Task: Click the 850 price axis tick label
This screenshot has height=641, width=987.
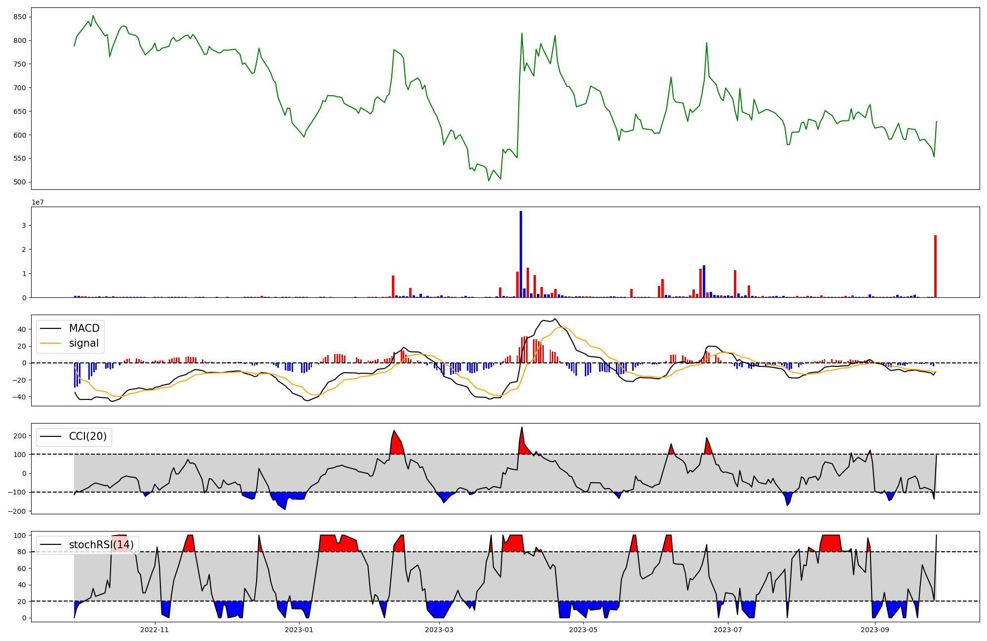Action: point(20,17)
